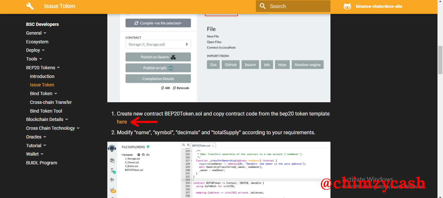Click the Bytecode copy icon
This screenshot has width=443, height=198.
(x=174, y=88)
